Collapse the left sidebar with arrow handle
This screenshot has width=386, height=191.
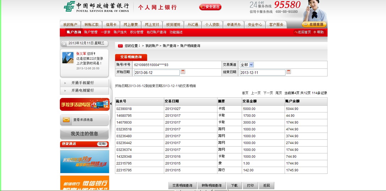point(111,104)
